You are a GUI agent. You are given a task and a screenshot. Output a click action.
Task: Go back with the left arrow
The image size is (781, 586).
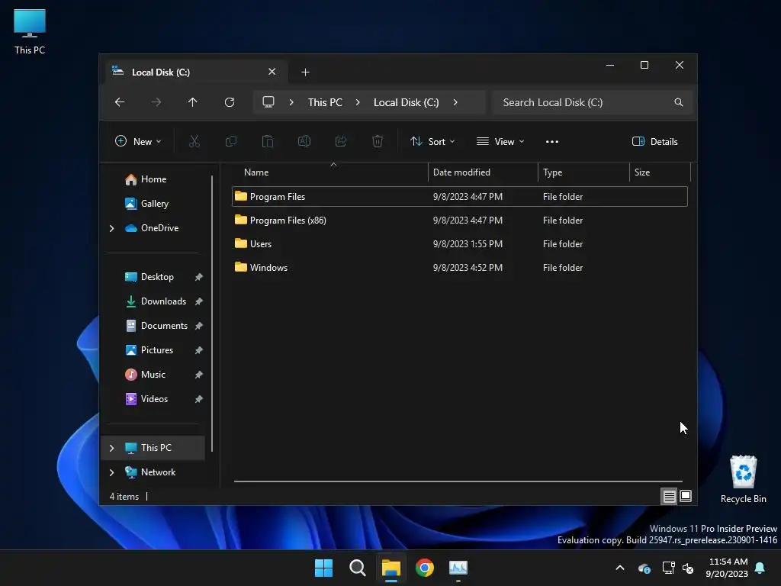(x=120, y=102)
